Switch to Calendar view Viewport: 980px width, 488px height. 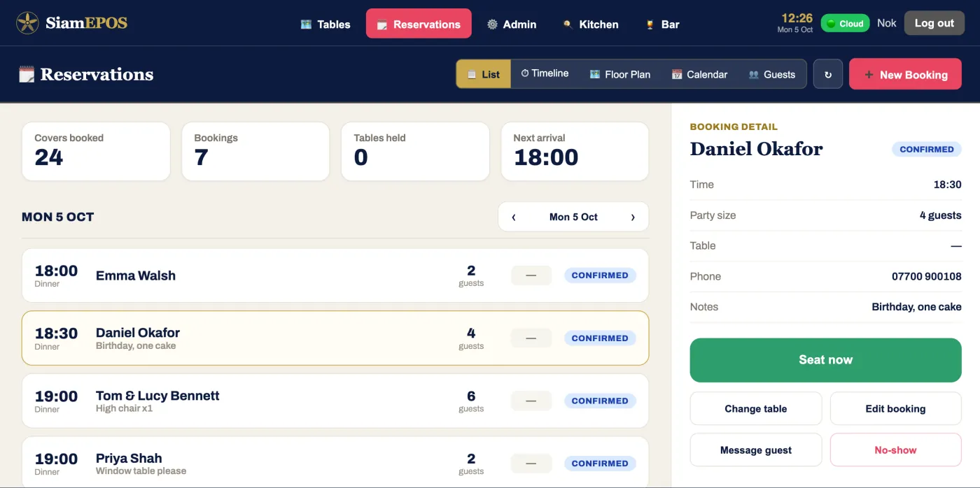click(x=699, y=74)
